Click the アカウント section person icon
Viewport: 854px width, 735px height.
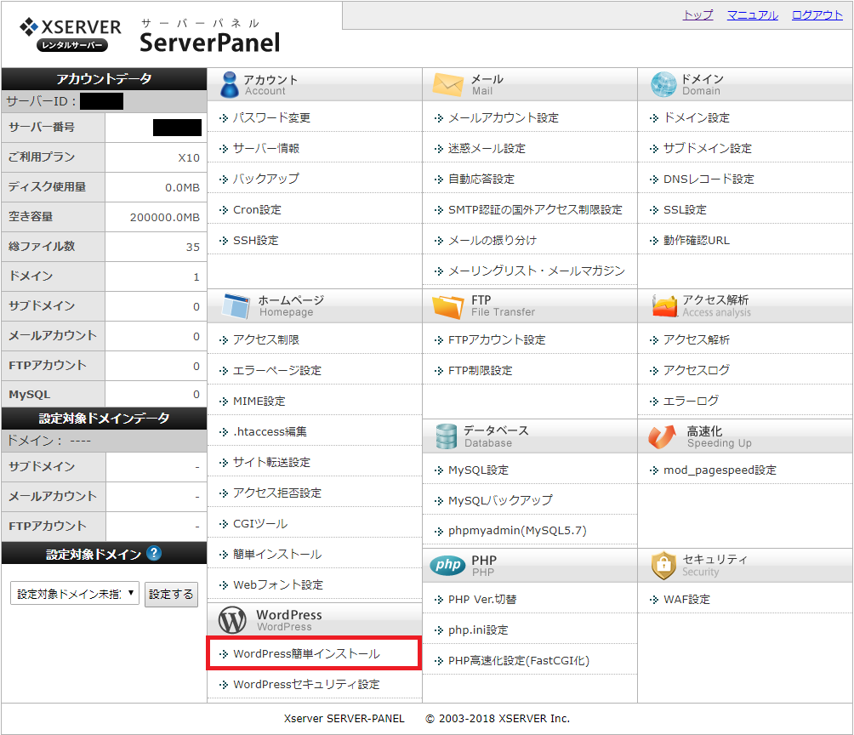click(x=230, y=85)
